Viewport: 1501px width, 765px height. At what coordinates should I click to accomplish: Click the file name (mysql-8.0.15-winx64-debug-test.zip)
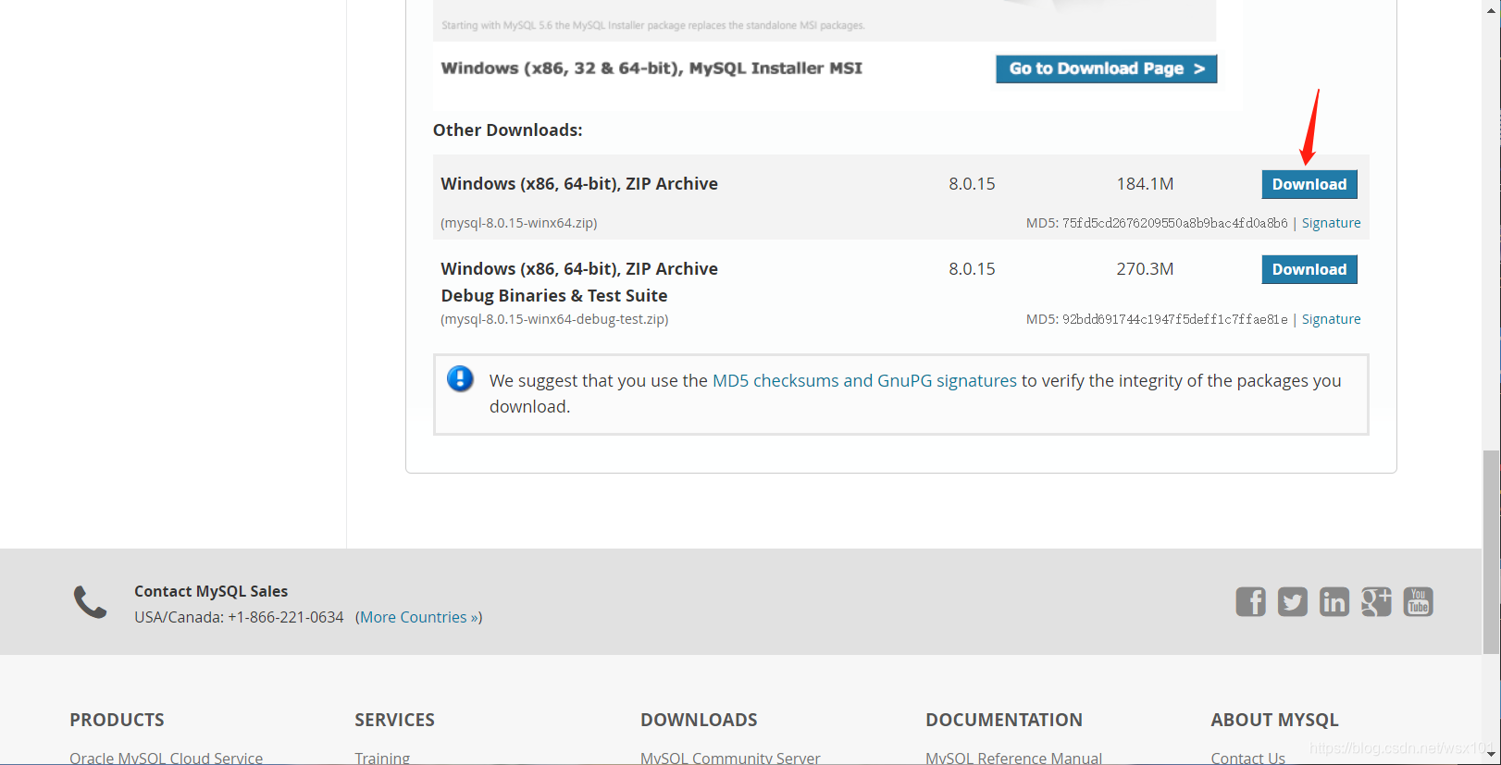554,319
